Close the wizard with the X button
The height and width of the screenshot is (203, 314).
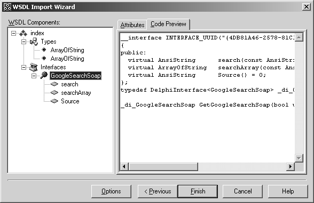click(x=307, y=7)
